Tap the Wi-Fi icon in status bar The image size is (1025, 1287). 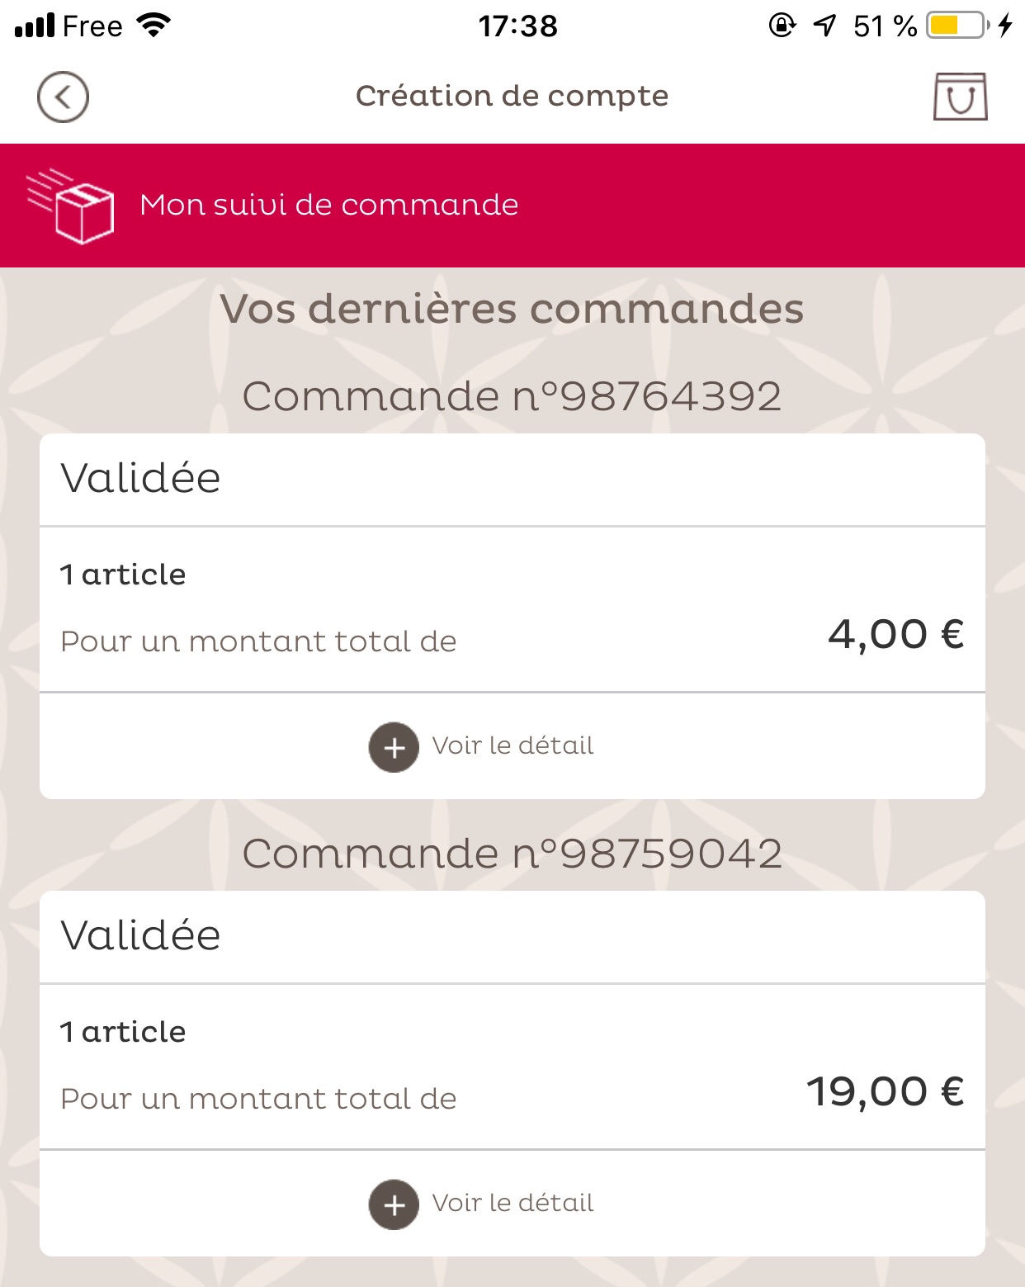pyautogui.click(x=154, y=26)
